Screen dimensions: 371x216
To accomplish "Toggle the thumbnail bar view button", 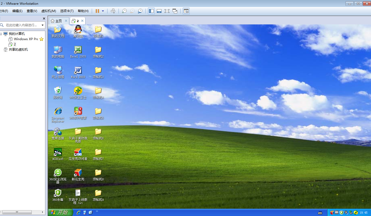I will 159,11.
